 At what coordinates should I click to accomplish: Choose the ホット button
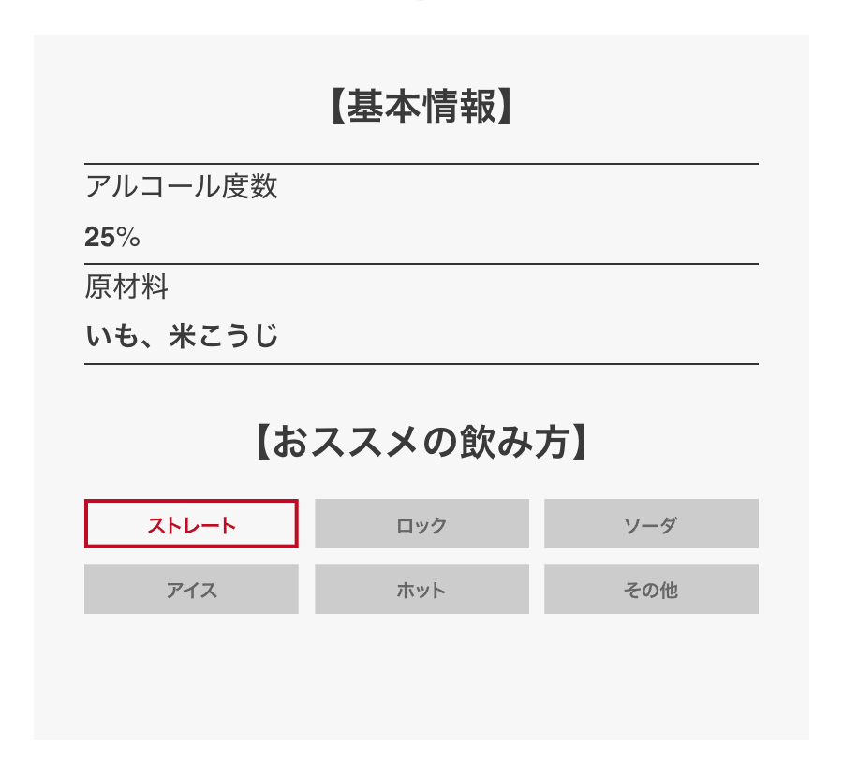421,590
